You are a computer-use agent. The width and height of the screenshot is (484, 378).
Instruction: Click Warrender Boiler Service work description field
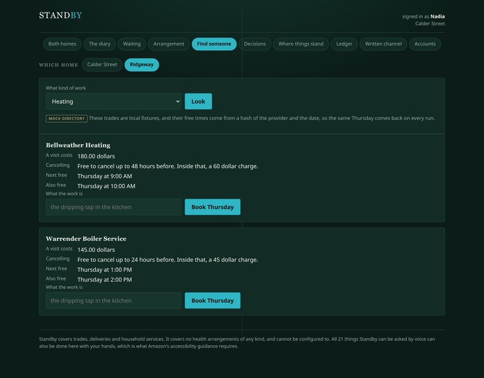[x=114, y=301]
